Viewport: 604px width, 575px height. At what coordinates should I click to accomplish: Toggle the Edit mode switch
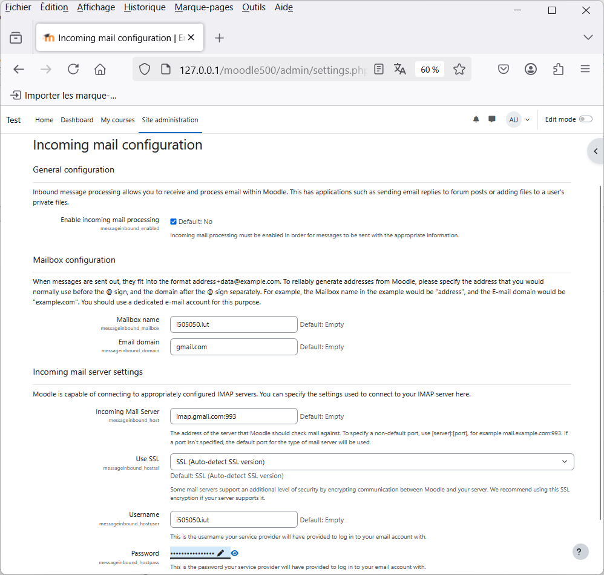click(585, 119)
